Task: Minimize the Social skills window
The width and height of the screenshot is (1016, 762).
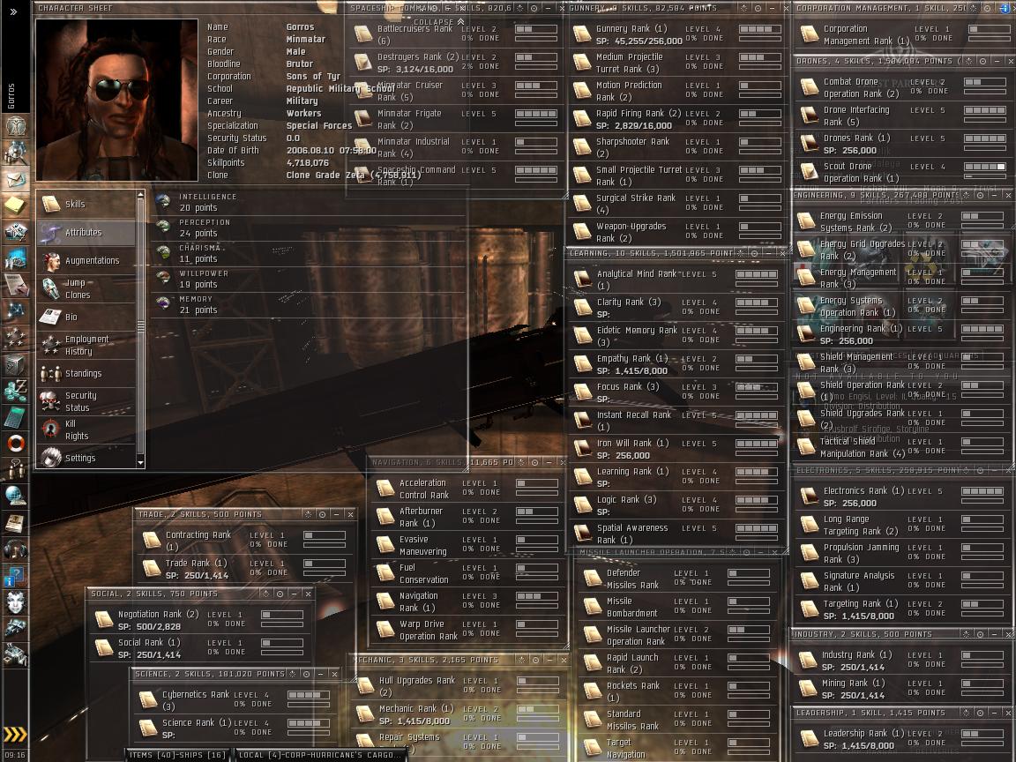Action: pos(295,594)
